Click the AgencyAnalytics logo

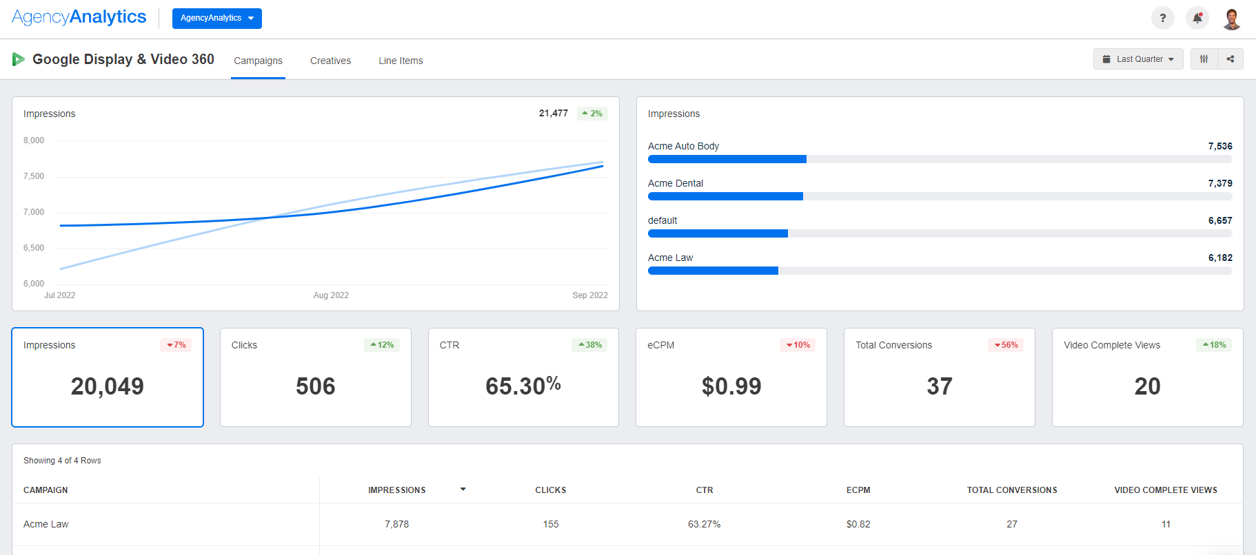[79, 17]
